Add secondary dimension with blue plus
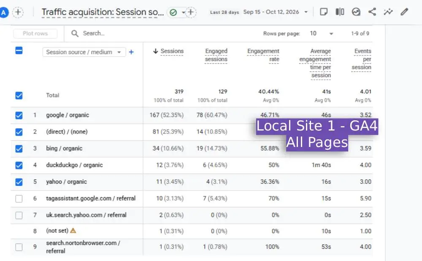Viewport: 422px width, 261px height. tap(131, 52)
